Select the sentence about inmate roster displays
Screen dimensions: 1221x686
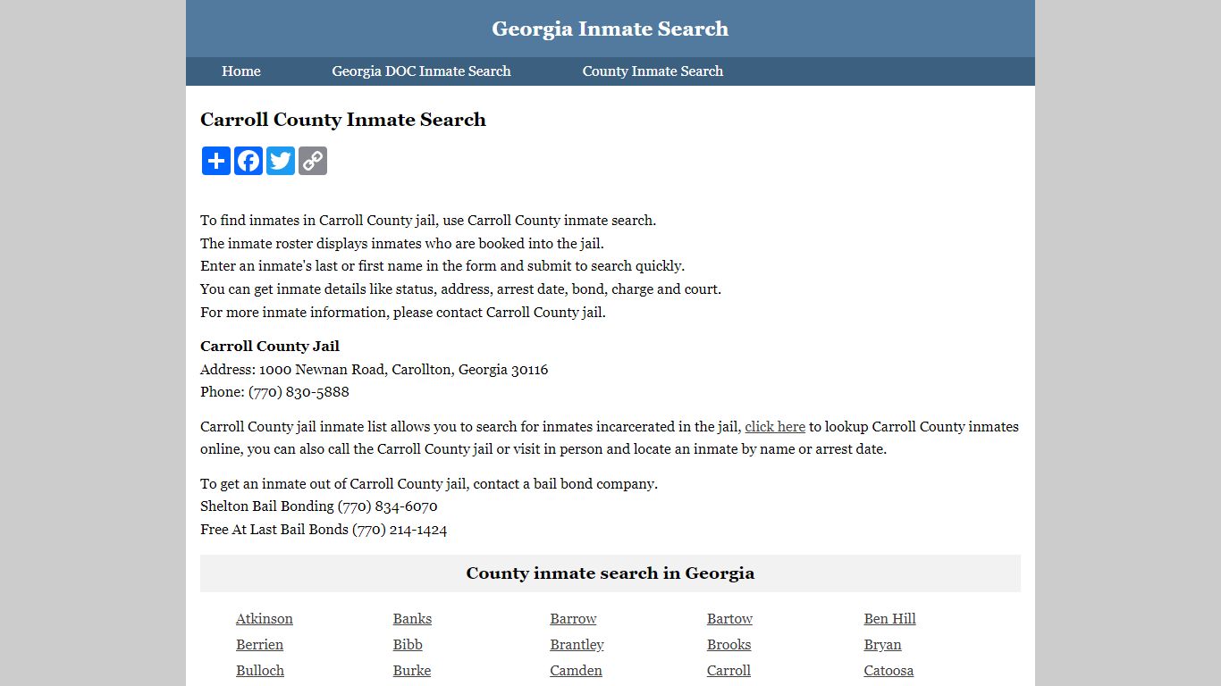tap(402, 244)
